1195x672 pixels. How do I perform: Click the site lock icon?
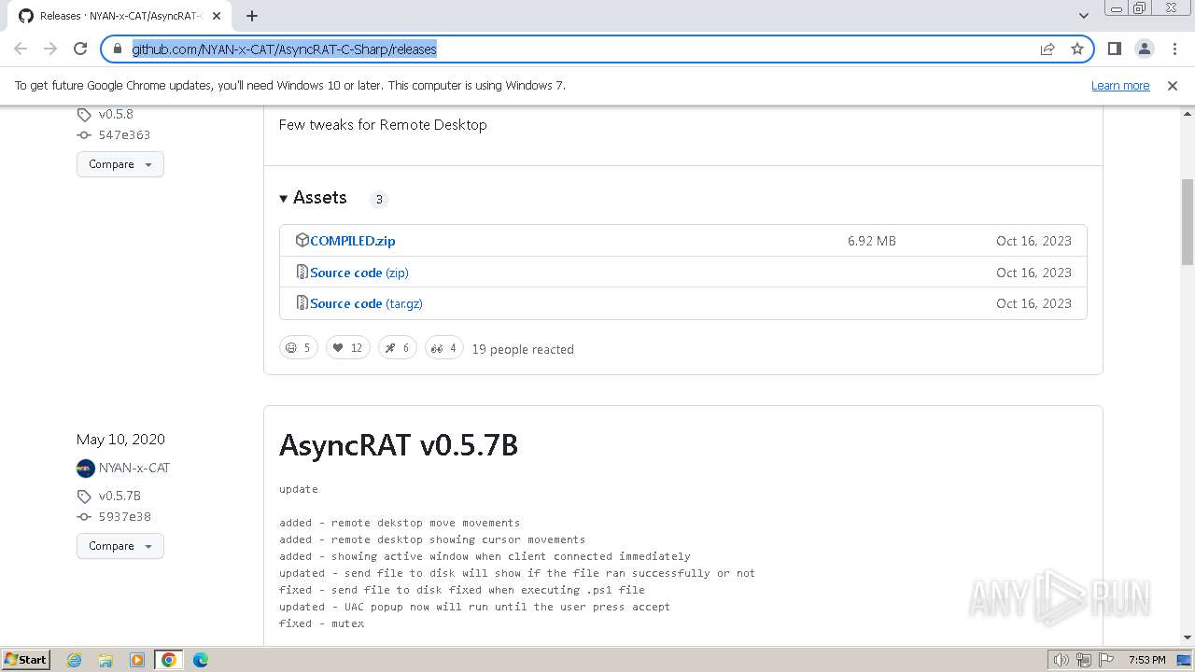click(117, 49)
